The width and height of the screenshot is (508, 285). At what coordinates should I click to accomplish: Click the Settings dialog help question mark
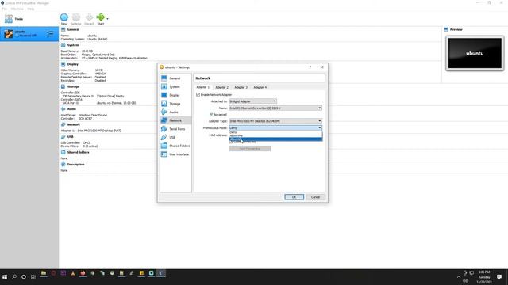(310, 66)
